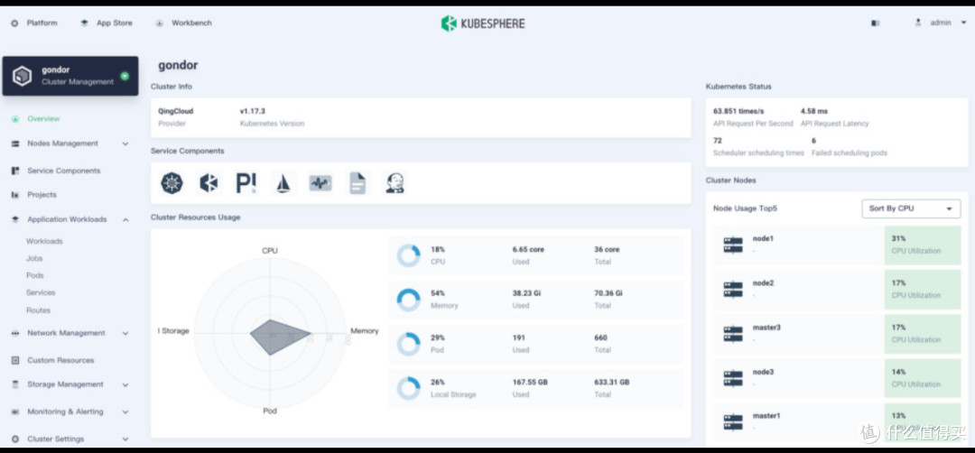975x453 pixels.
Task: Click the Jenkins DevOps component icon
Action: click(395, 182)
